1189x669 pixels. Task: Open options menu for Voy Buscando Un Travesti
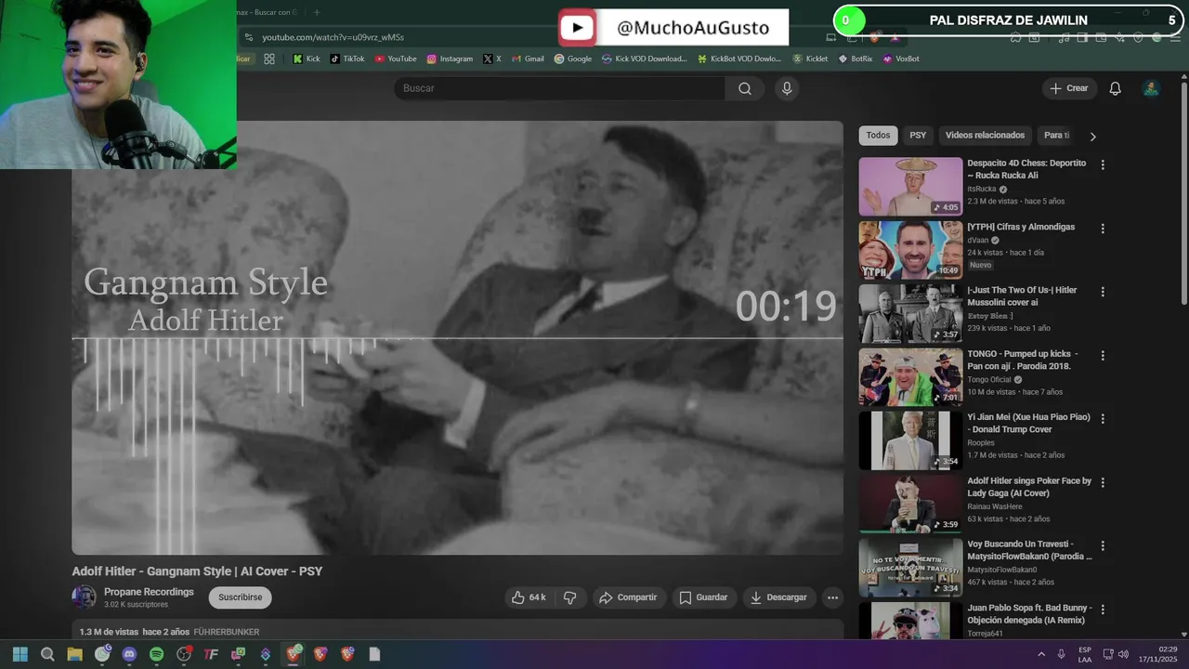tap(1103, 546)
